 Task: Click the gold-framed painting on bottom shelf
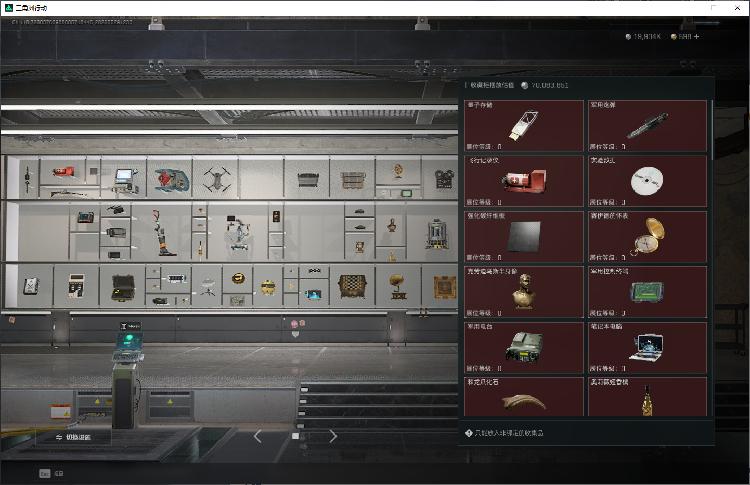point(445,287)
